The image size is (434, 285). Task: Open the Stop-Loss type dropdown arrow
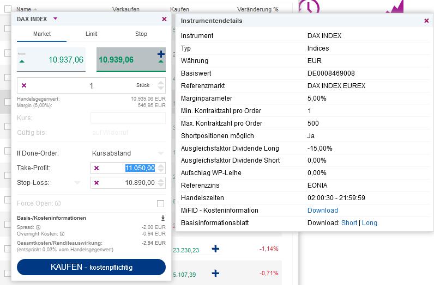[77, 183]
